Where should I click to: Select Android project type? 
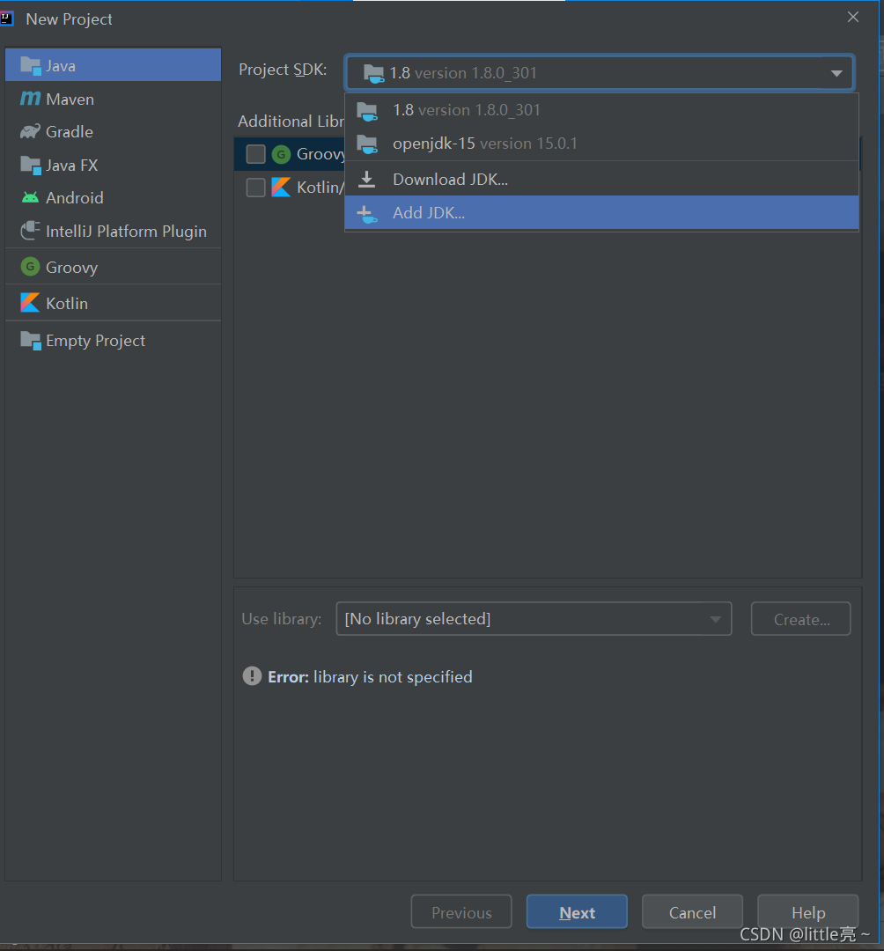(x=113, y=198)
